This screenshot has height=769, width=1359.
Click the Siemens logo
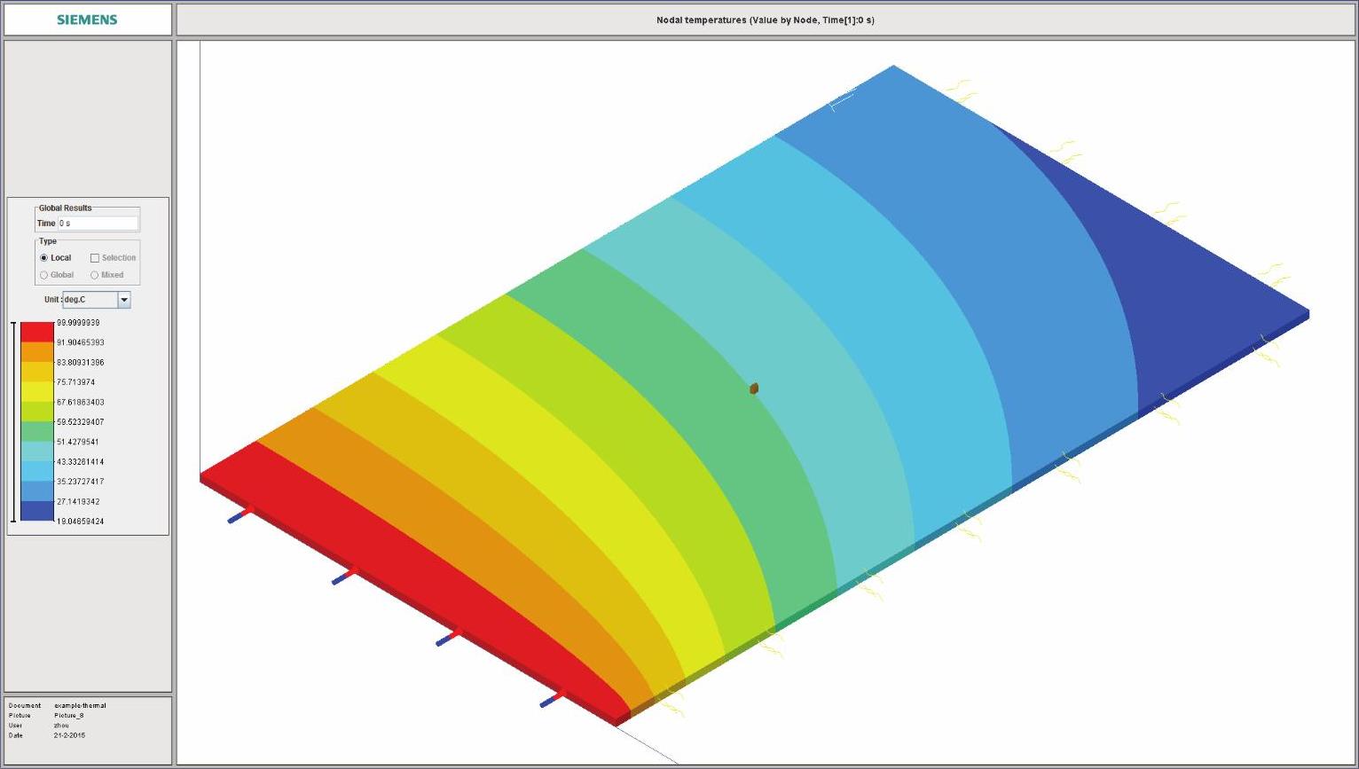pyautogui.click(x=87, y=20)
